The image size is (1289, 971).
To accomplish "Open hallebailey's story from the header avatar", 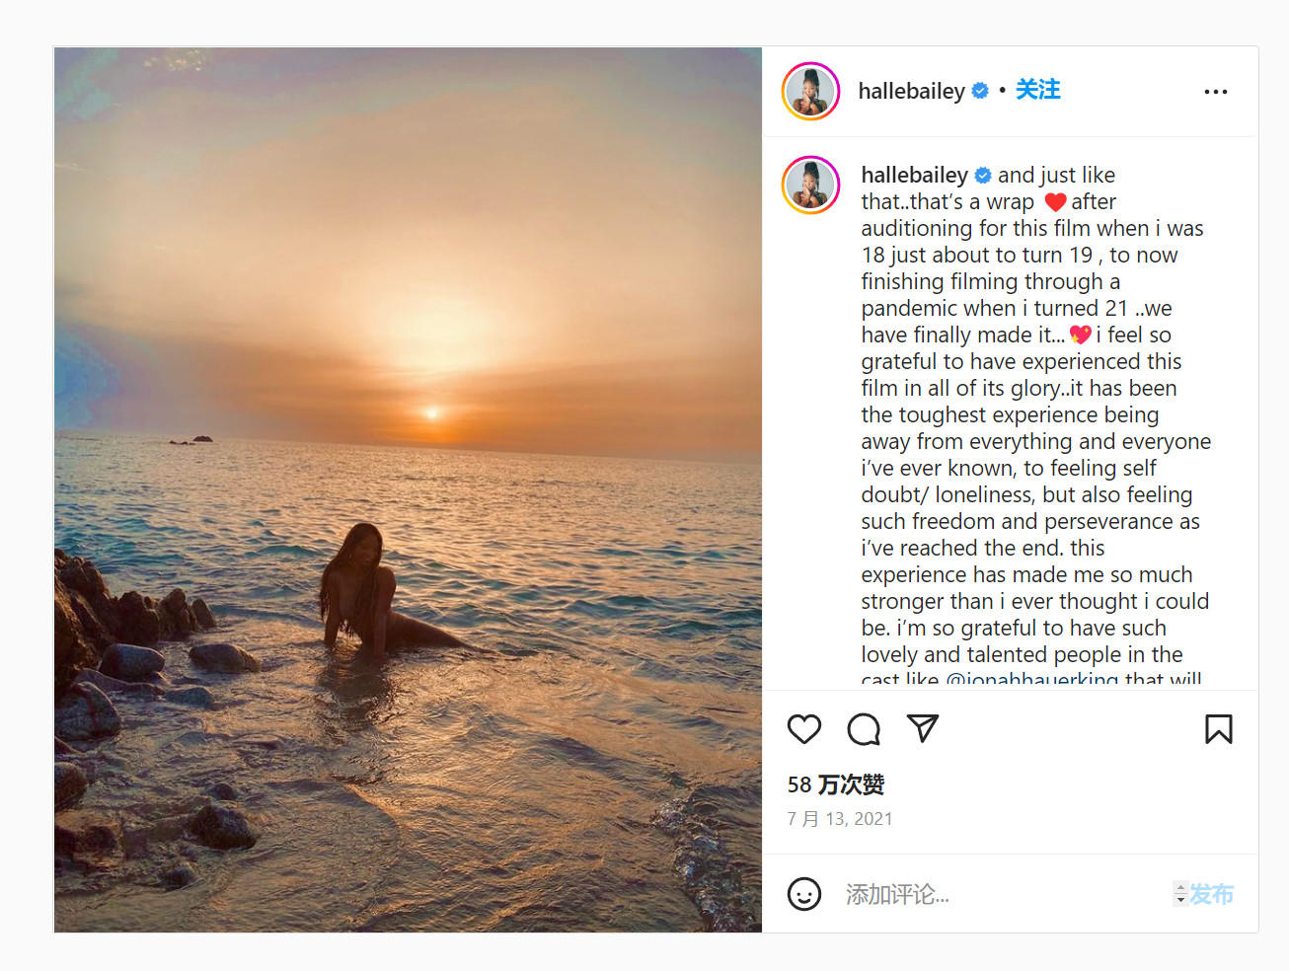I will click(811, 91).
